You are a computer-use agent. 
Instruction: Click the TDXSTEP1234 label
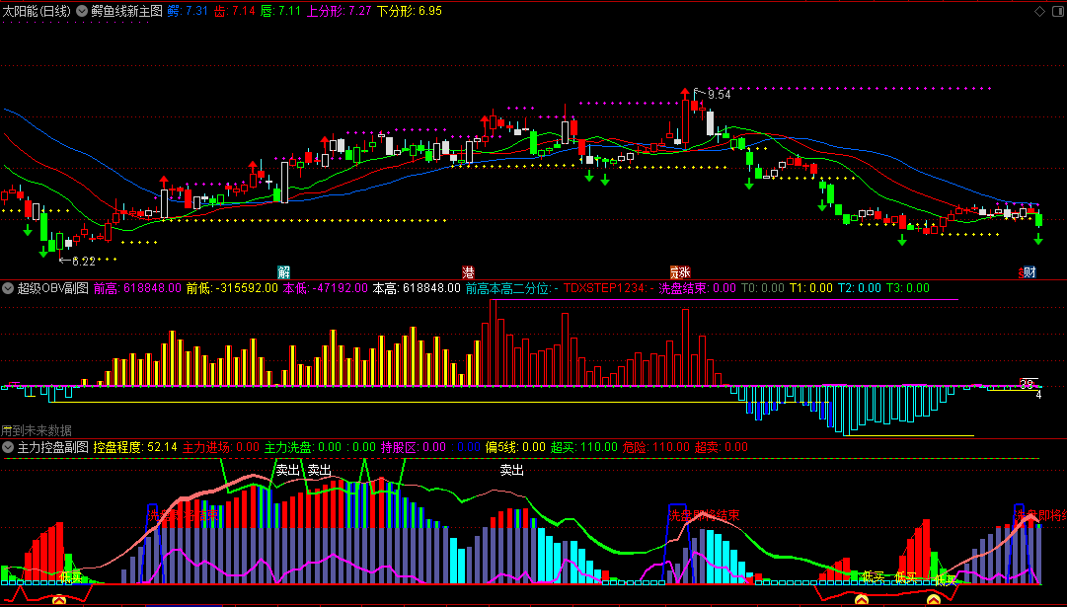pyautogui.click(x=609, y=288)
